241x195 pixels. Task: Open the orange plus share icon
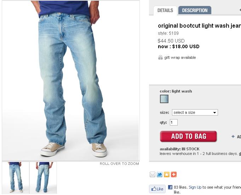coord(174,174)
